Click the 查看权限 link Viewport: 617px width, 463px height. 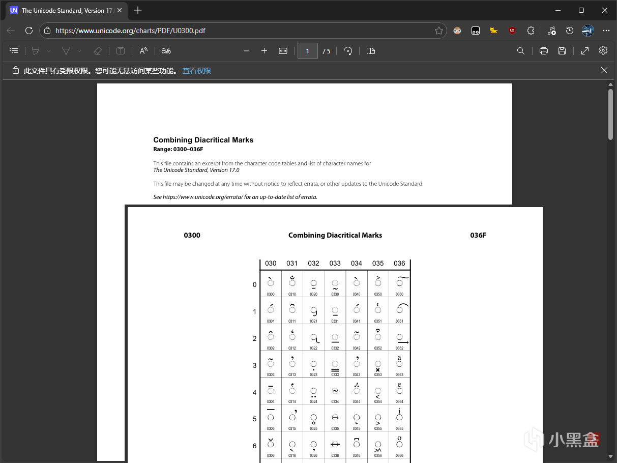pos(197,71)
